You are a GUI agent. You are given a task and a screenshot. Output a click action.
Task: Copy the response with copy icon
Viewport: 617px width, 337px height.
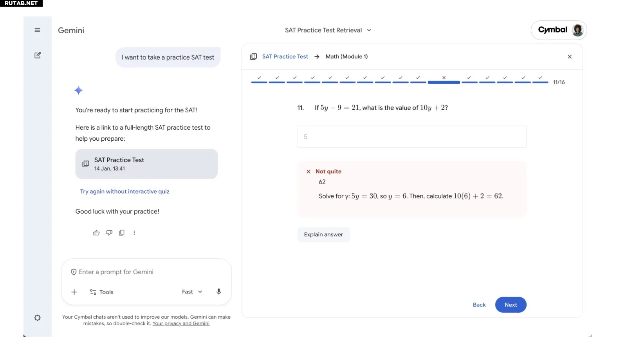point(122,233)
